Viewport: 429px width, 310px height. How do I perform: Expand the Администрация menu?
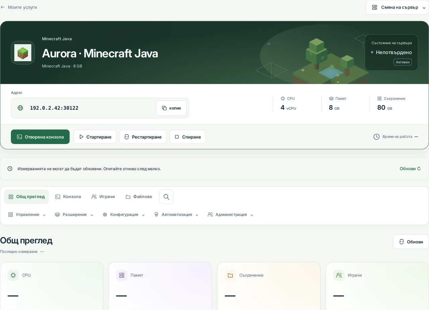(231, 215)
